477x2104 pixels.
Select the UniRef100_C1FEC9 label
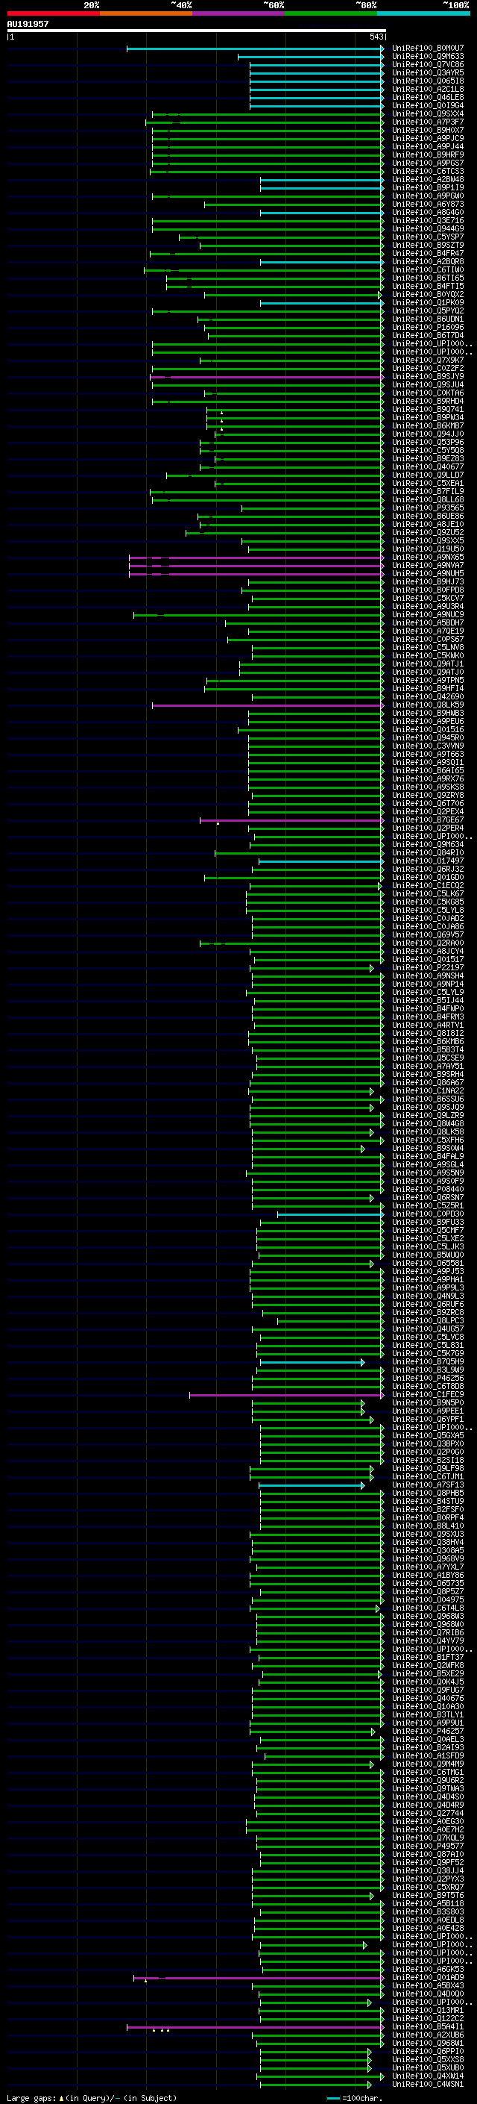click(x=427, y=1394)
